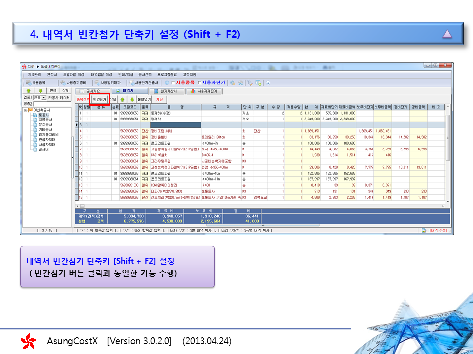Click the 빈칸첨가 button
Image resolution: width=473 pixels, height=354 pixels.
click(x=100, y=99)
